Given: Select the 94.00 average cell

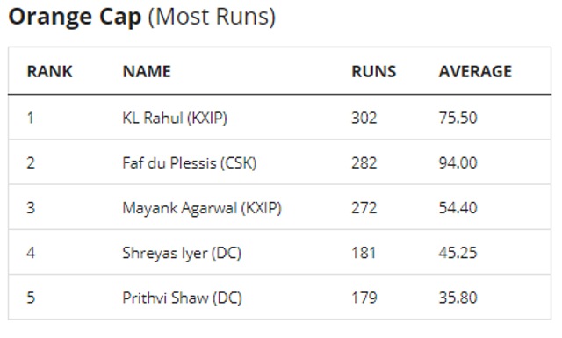Looking at the screenshot, I should [458, 163].
